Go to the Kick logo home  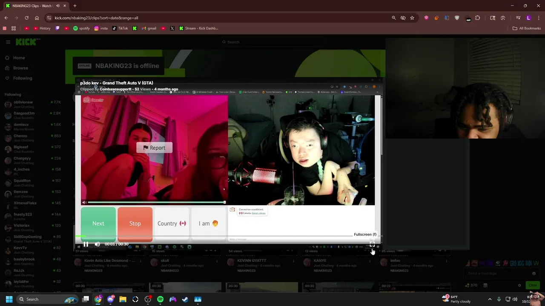[28, 42]
